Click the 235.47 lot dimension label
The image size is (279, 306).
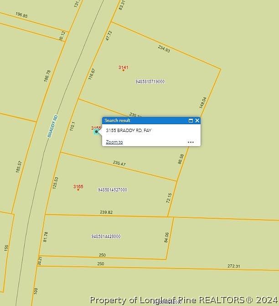pos(119,164)
